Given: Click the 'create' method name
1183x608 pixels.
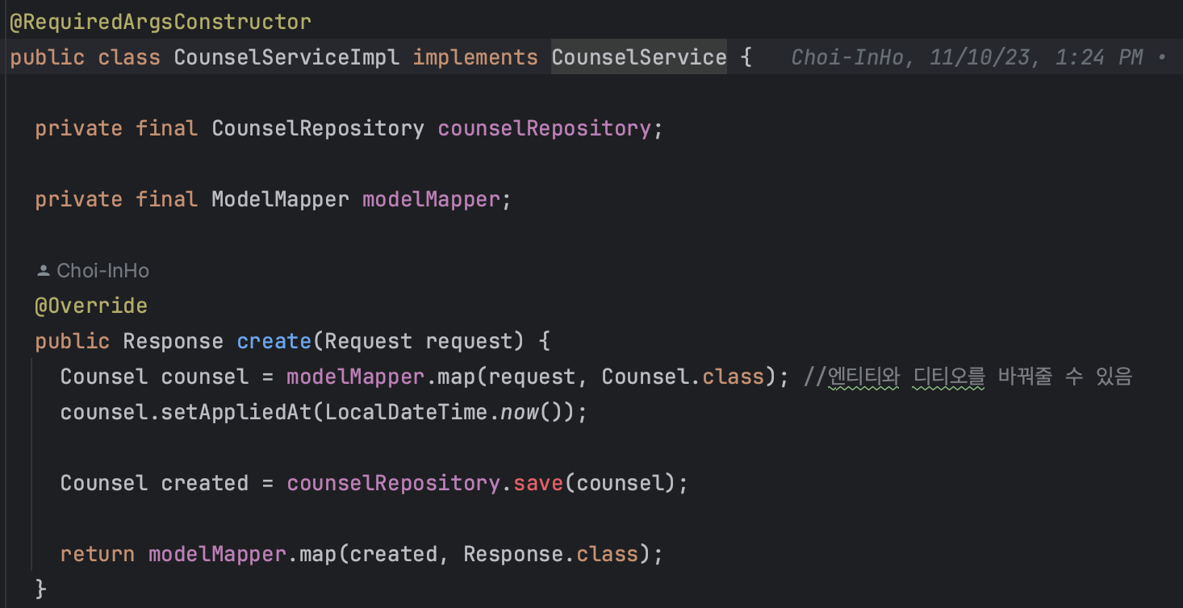Looking at the screenshot, I should point(274,341).
